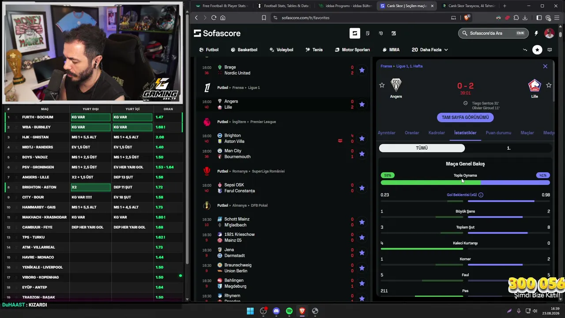Select the TÜMÜ period filter
This screenshot has height=318, width=565.
[422, 148]
